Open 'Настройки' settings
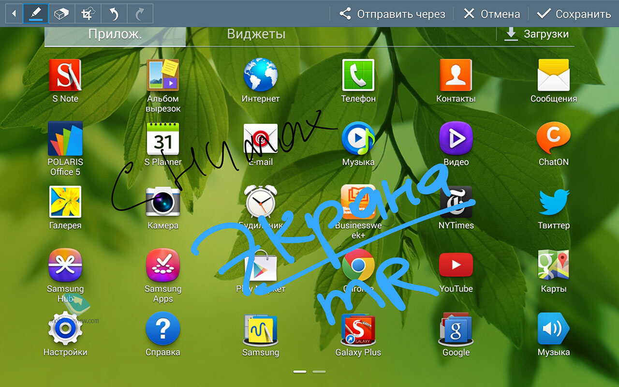 tap(65, 334)
